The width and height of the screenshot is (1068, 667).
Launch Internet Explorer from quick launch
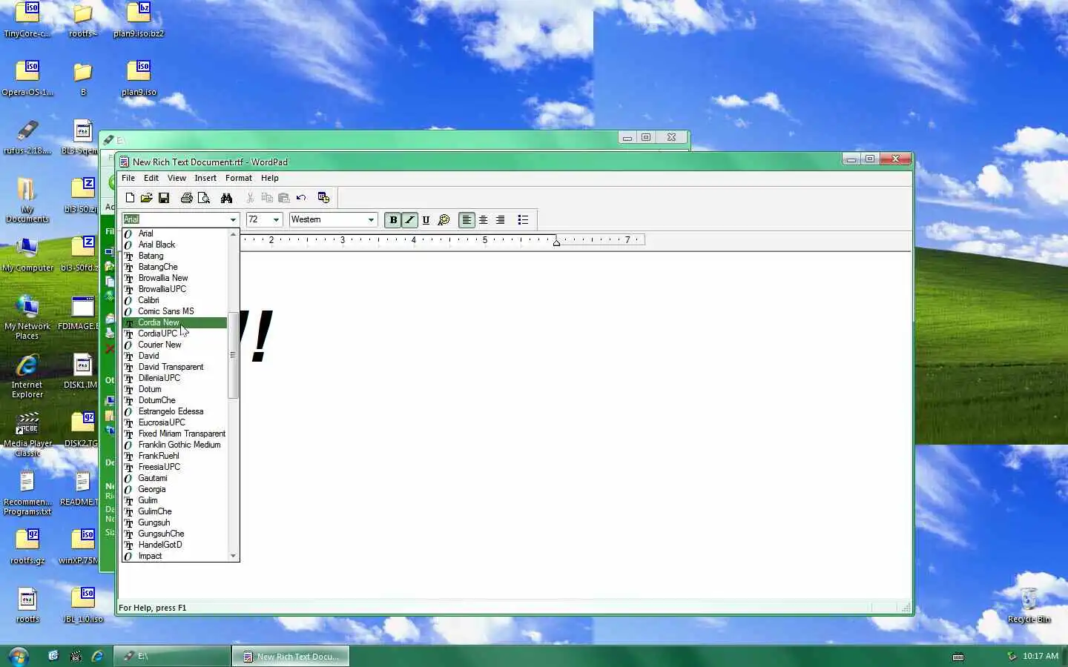[x=97, y=656]
